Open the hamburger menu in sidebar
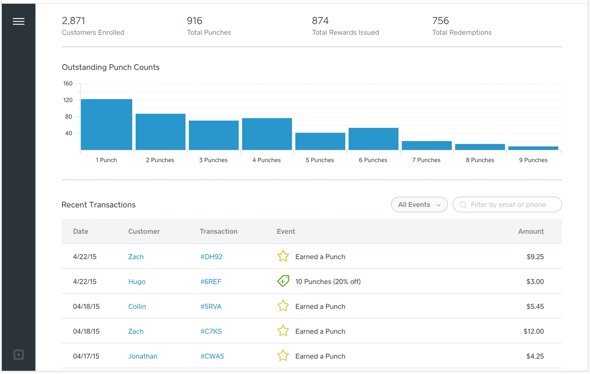Screen dimensions: 590x374 click(x=19, y=22)
